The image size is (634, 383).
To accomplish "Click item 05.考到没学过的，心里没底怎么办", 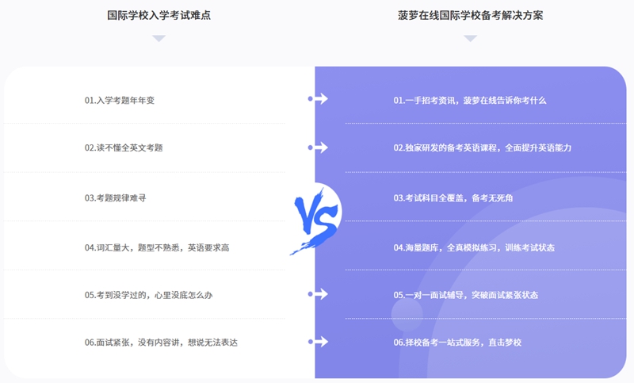I will tap(149, 295).
